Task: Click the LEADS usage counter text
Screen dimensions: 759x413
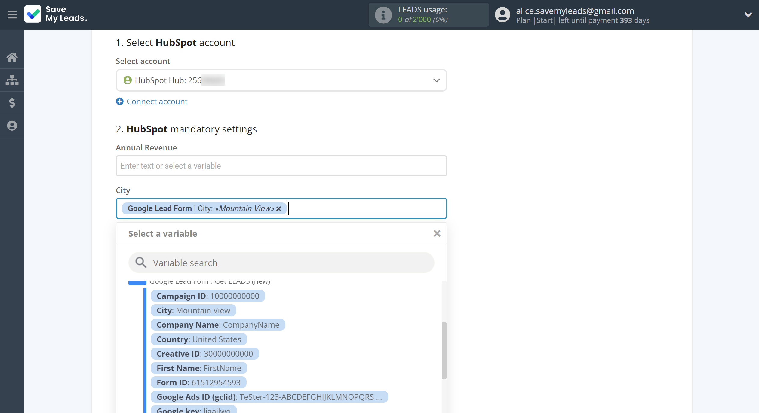Action: tap(423, 20)
